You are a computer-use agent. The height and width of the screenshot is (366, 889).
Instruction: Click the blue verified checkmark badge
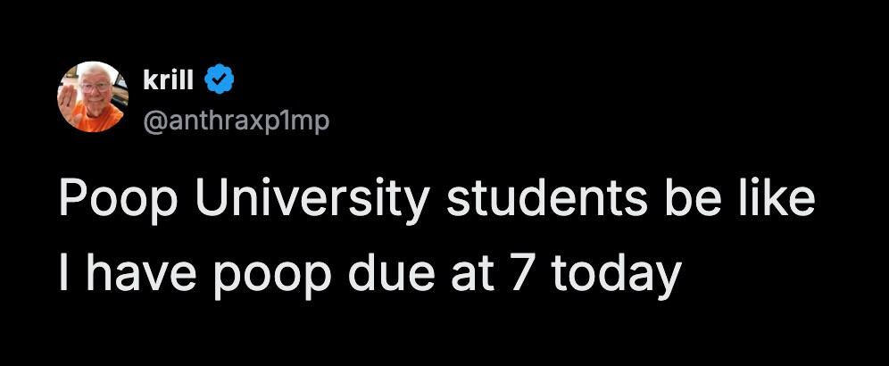(220, 80)
